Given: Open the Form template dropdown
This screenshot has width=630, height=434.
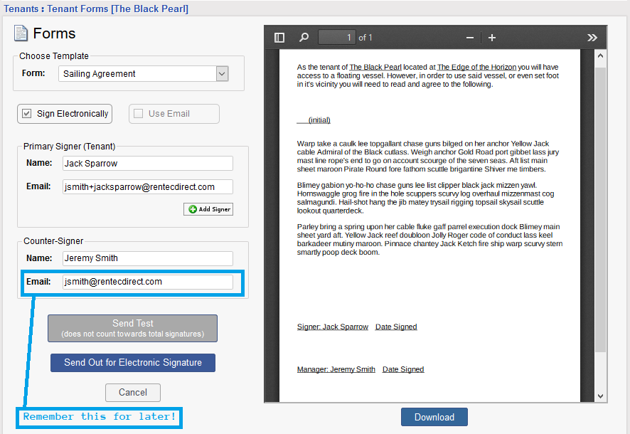Looking at the screenshot, I should pyautogui.click(x=222, y=74).
